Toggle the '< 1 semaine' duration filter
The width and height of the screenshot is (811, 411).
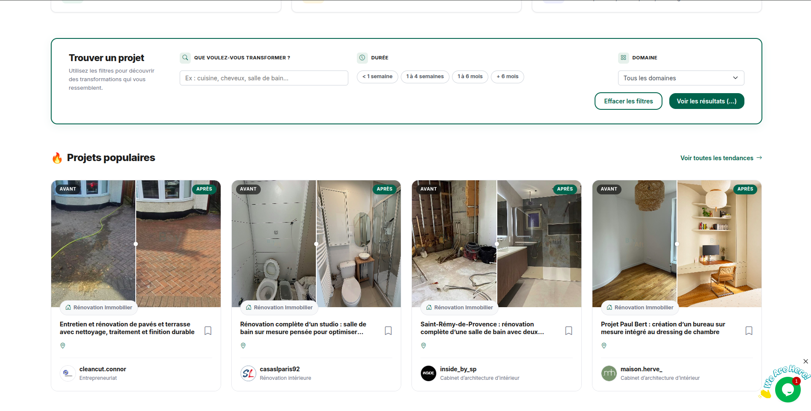[377, 76]
